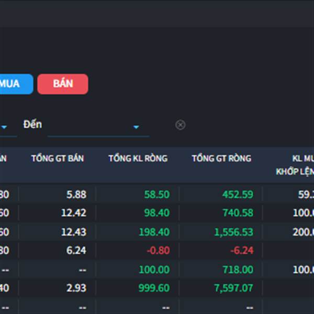Select the 58.50 net volume cell

click(x=157, y=195)
